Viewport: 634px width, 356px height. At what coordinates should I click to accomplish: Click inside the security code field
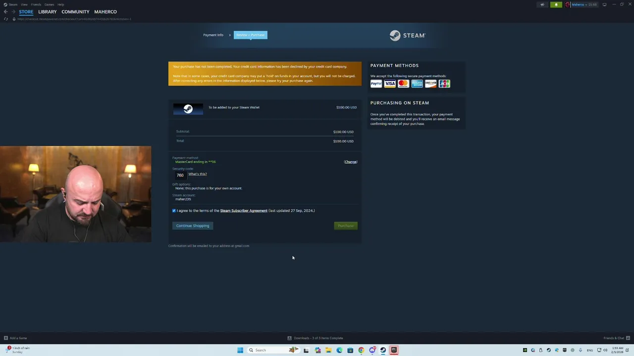point(180,175)
